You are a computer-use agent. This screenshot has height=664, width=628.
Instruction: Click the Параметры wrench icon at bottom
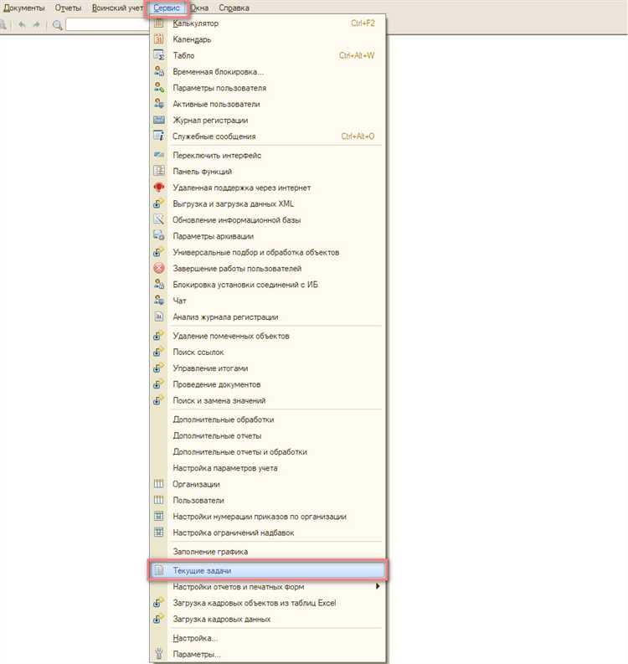click(158, 654)
